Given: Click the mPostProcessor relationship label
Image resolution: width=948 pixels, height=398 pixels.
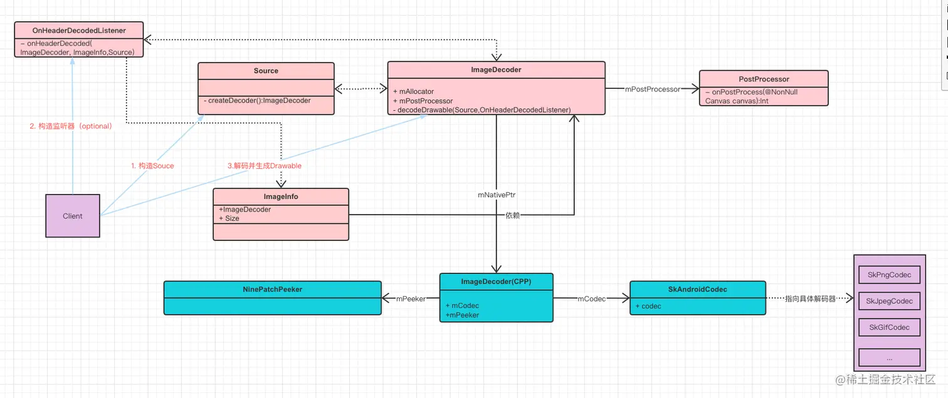Looking at the screenshot, I should click(x=652, y=89).
